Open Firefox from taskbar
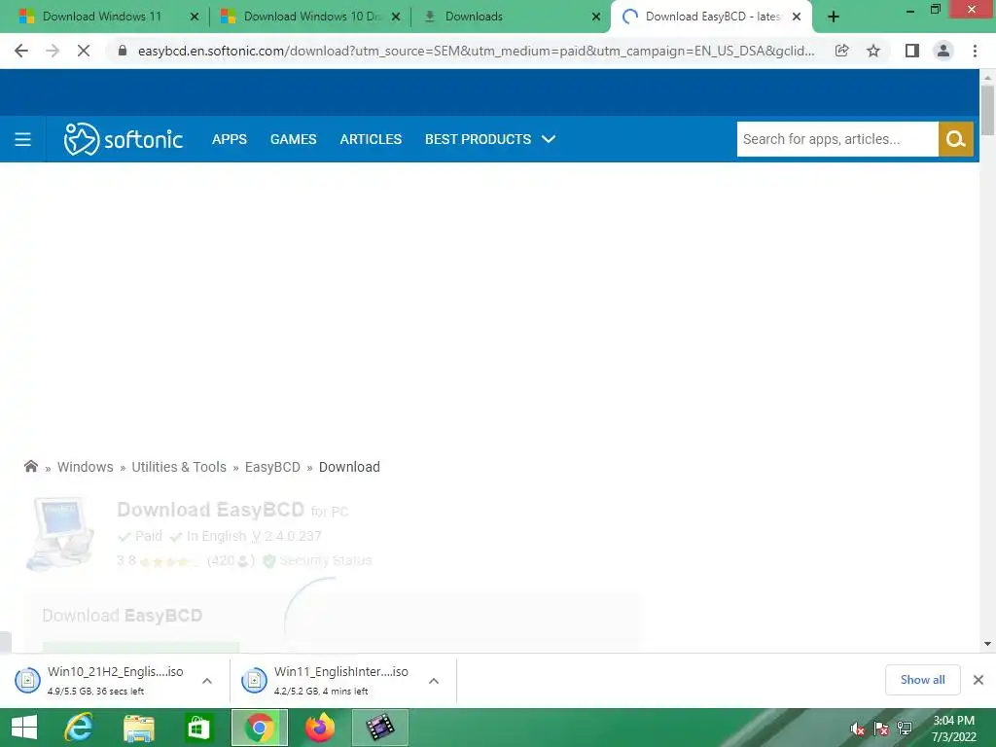Image resolution: width=996 pixels, height=747 pixels. click(319, 728)
